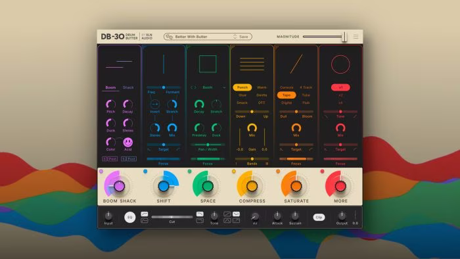
Task: Select Tape saturation type
Action: (287, 95)
